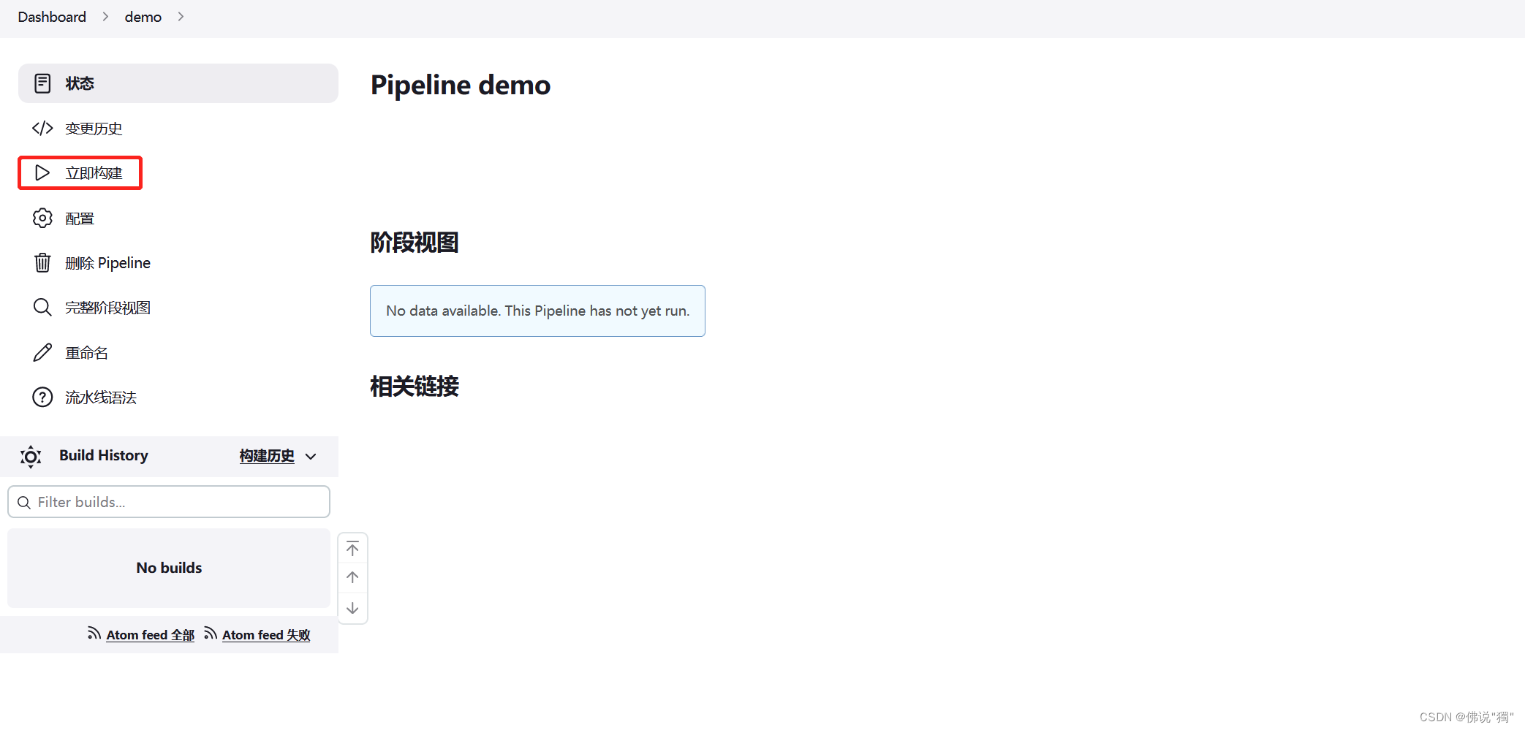Move up one page in build history
This screenshot has width=1525, height=730.
[352, 577]
